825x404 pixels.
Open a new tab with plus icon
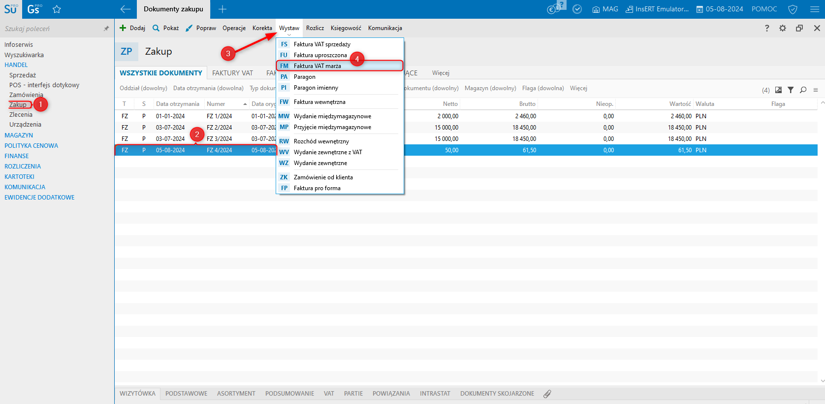point(222,9)
